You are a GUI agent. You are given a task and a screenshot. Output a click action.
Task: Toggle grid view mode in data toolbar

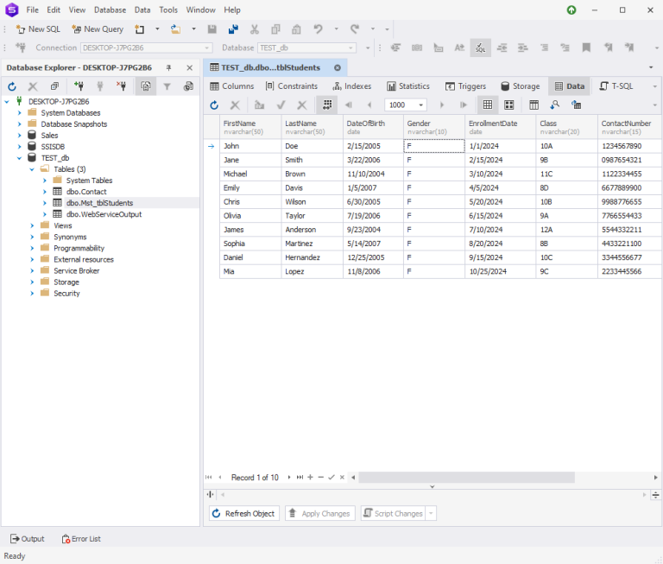pos(488,105)
